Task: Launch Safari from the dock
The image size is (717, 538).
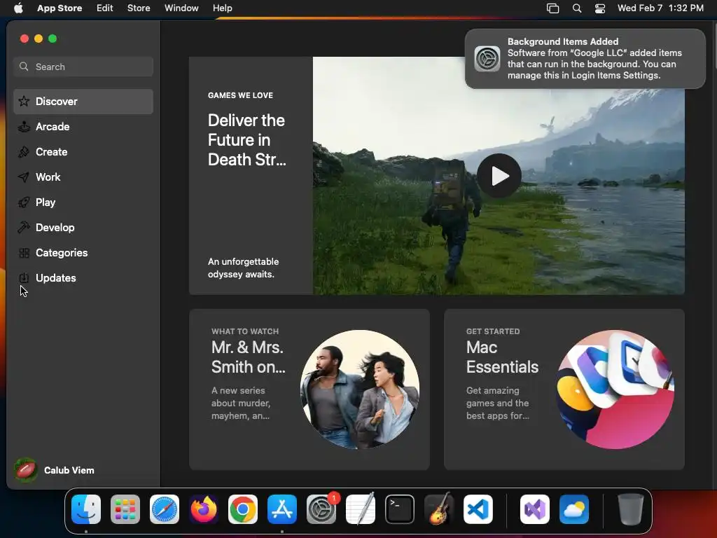Action: pyautogui.click(x=165, y=509)
